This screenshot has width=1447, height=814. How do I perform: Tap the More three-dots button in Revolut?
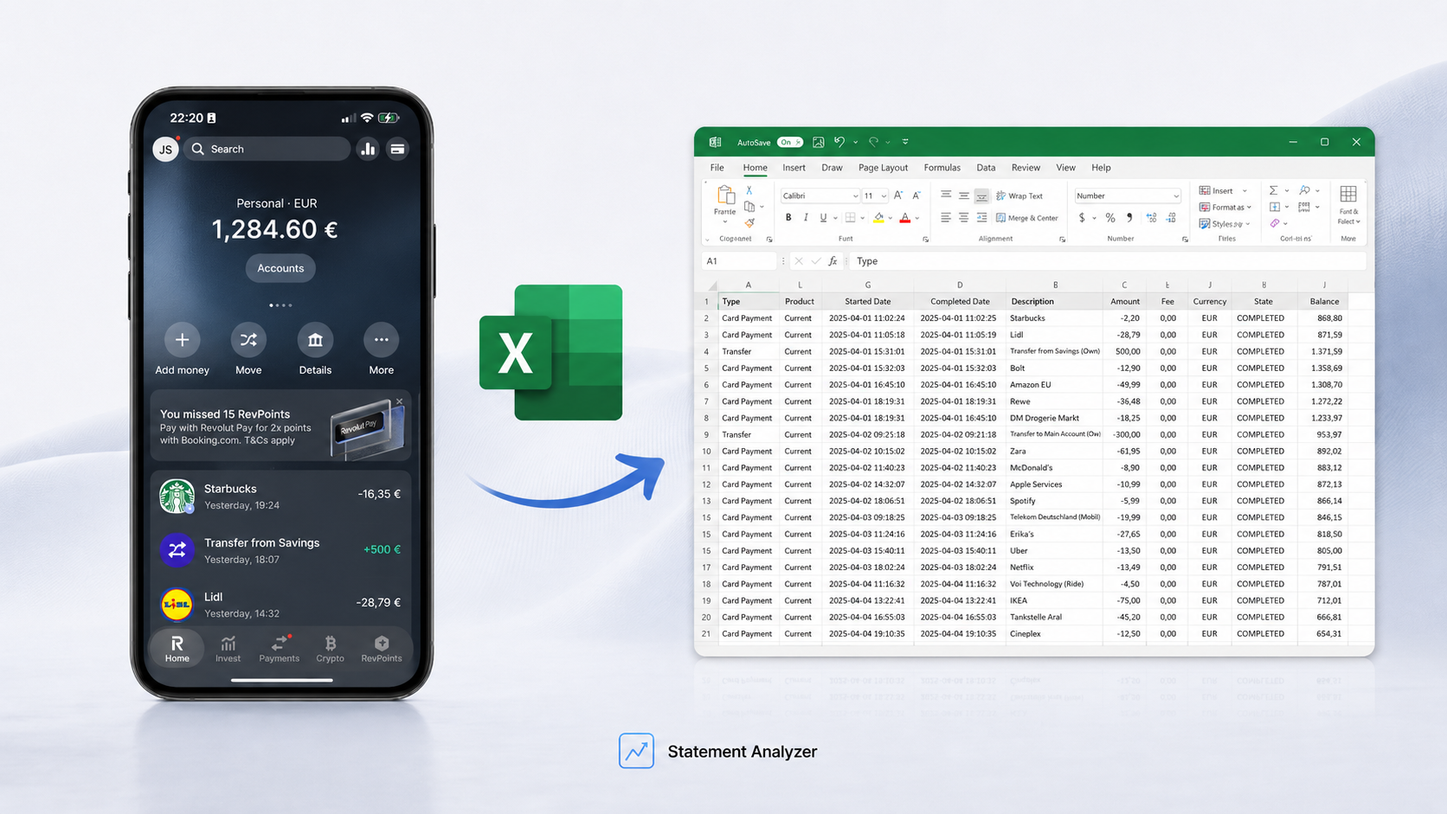(381, 340)
